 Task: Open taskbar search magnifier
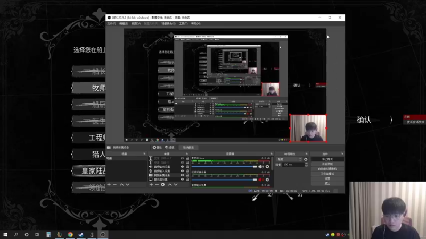coord(16,235)
